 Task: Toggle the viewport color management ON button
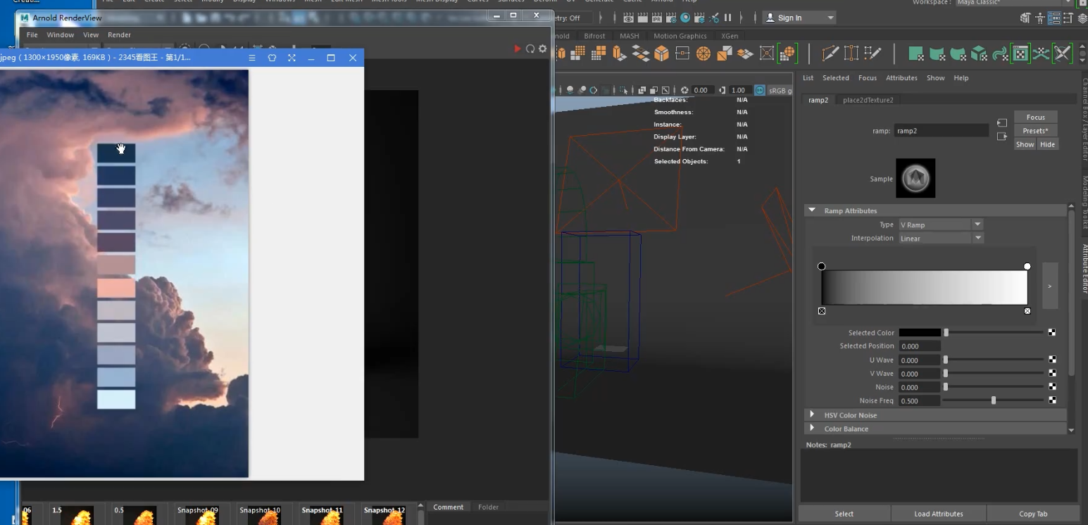(x=760, y=90)
